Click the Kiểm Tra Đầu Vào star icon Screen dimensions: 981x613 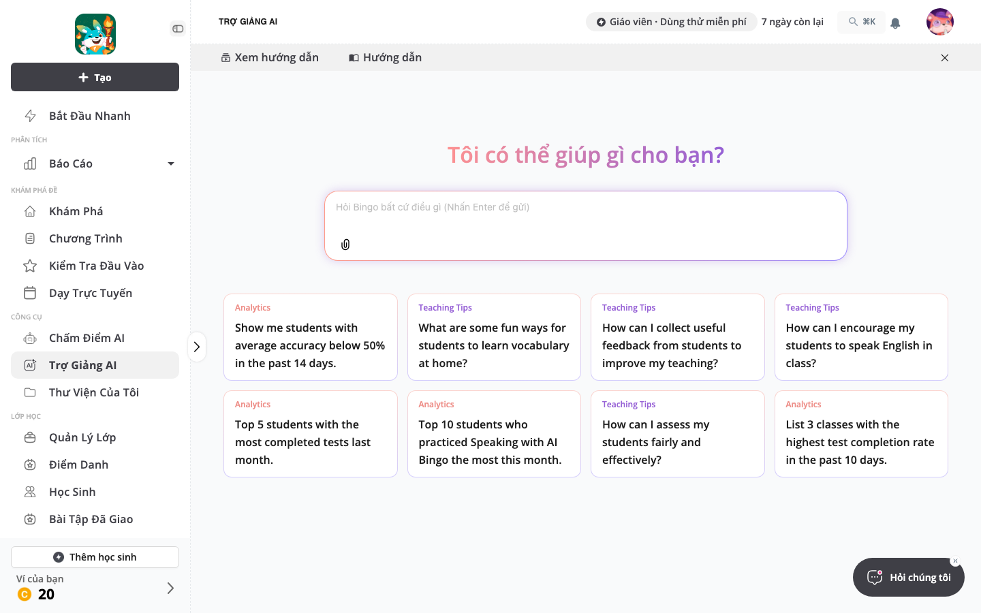(30, 266)
